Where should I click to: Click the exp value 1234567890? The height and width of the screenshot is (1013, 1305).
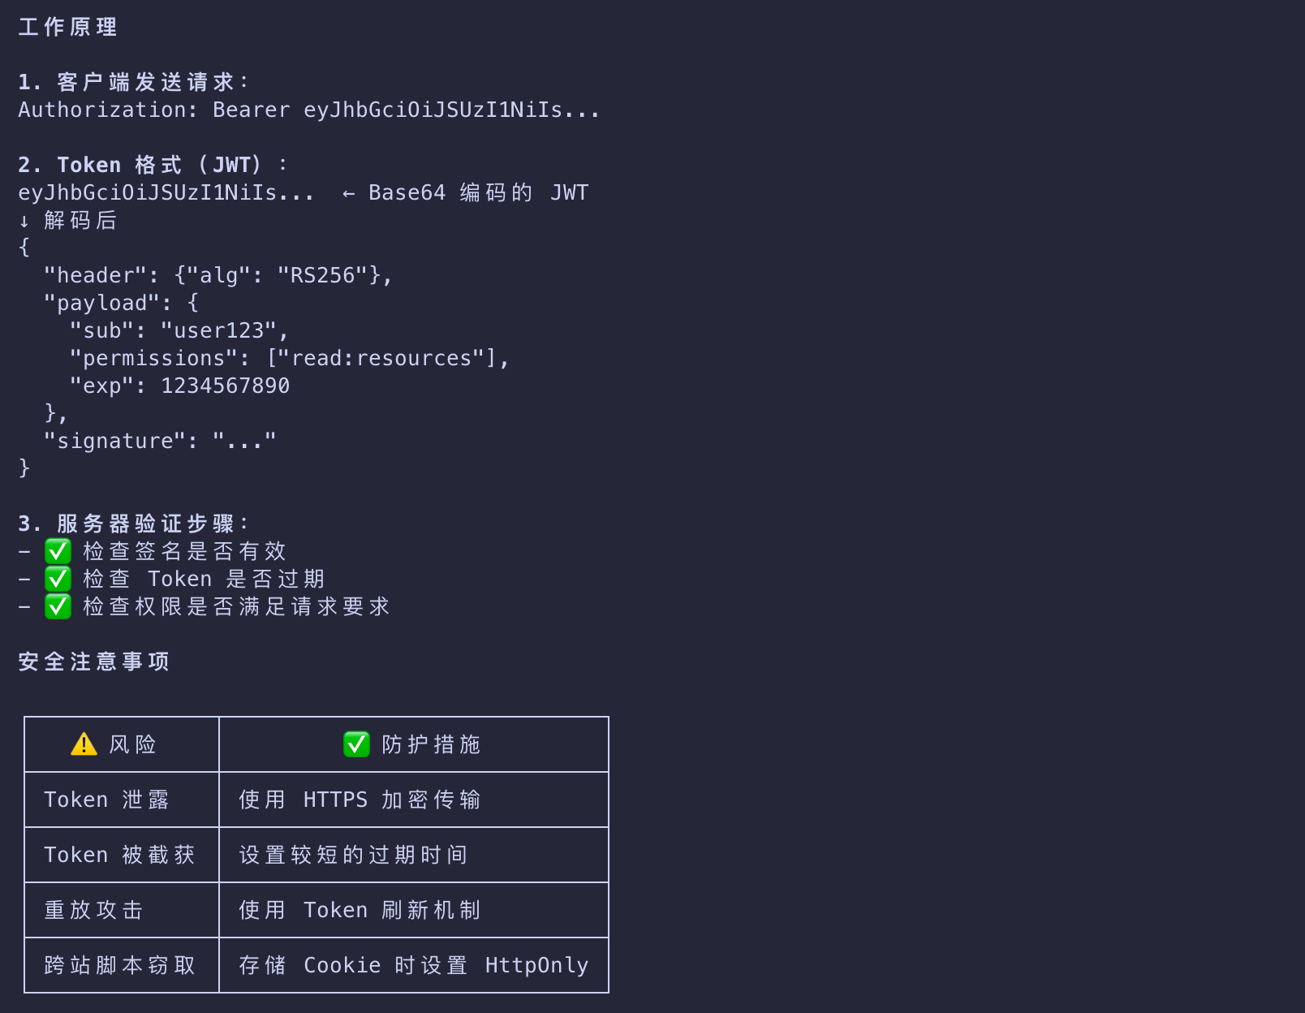click(x=225, y=386)
